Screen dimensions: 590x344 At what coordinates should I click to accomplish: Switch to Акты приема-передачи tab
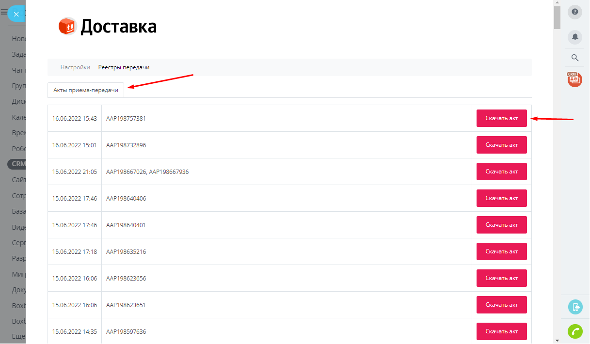[x=86, y=90]
